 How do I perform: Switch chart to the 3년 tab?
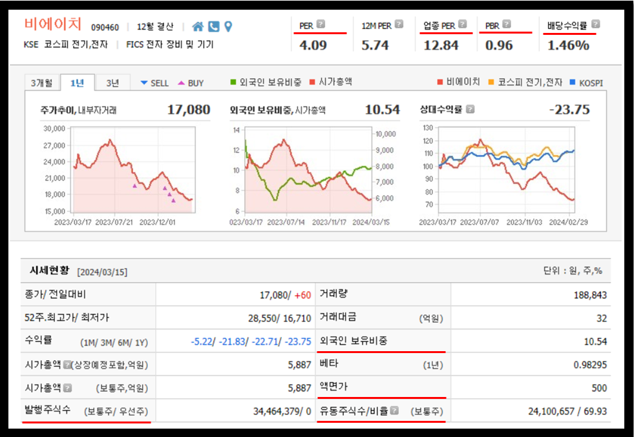click(x=112, y=83)
